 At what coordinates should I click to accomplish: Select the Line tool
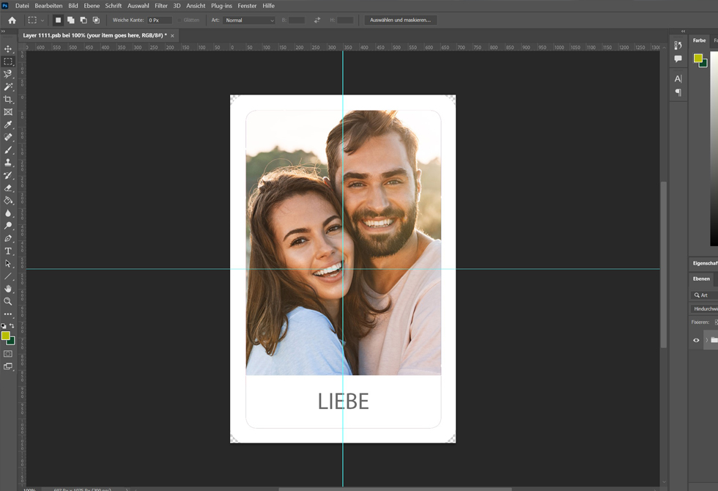[x=8, y=276]
